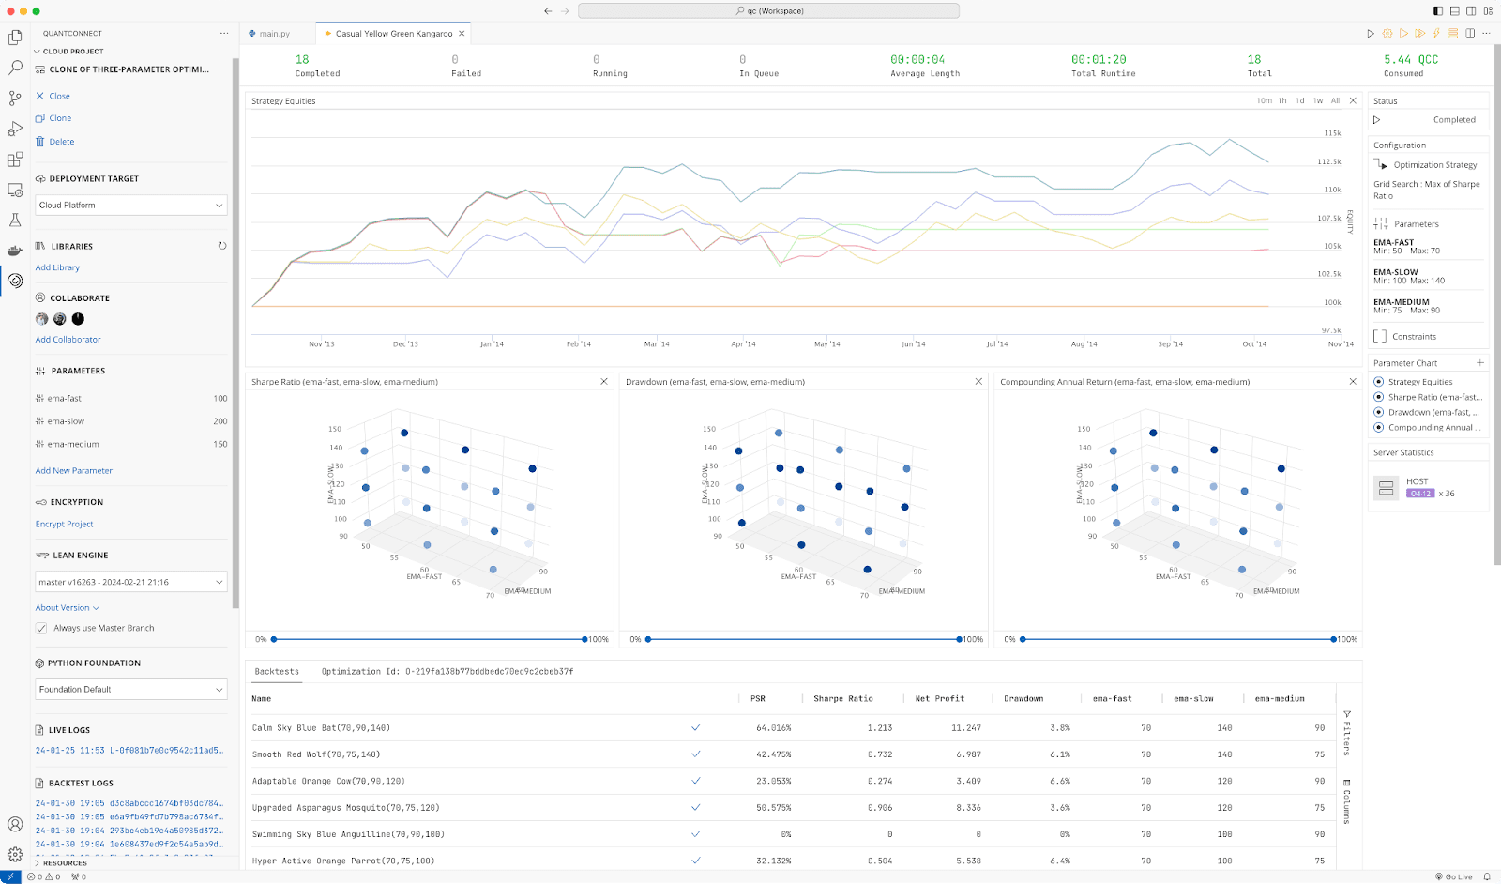Click the Encrypt Project link
The width and height of the screenshot is (1501, 884).
[x=64, y=524]
